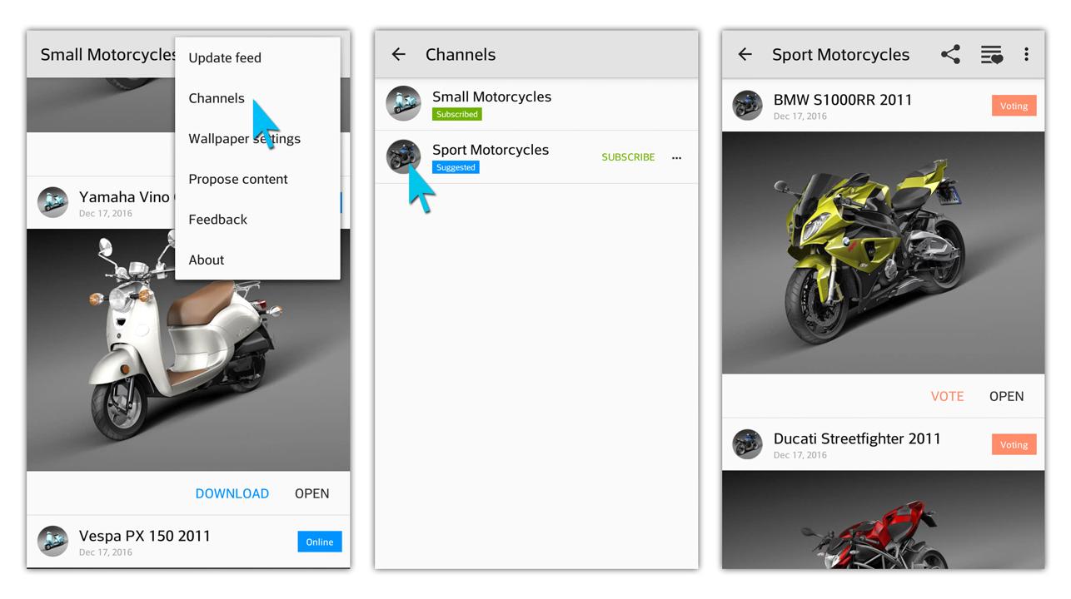The height and width of the screenshot is (599, 1071).
Task: Click the Ducati Streetfighter 2011 title
Action: tap(857, 438)
